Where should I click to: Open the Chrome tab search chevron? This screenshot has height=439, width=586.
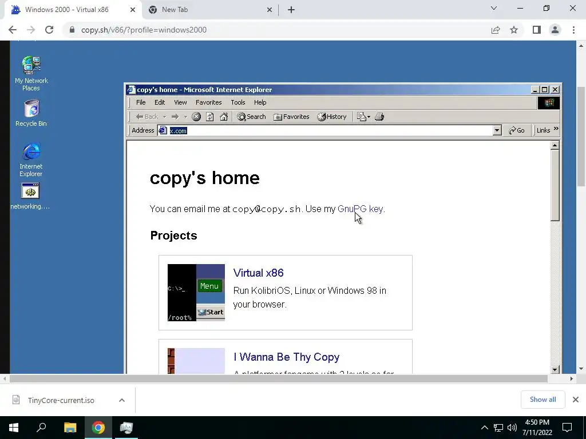click(494, 8)
